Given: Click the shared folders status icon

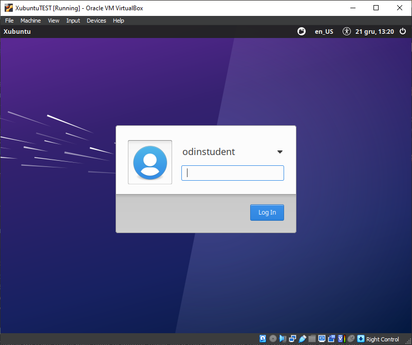Looking at the screenshot, I should click(x=312, y=339).
